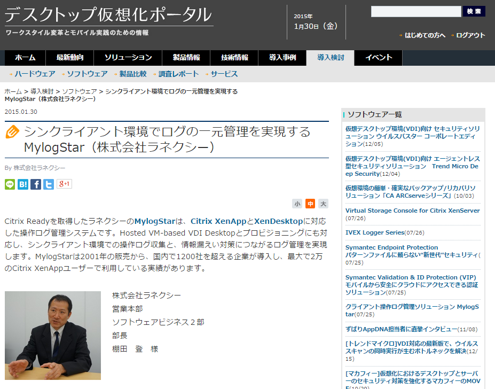Set font size to medium (中)
The height and width of the screenshot is (389, 495).
[x=310, y=204]
